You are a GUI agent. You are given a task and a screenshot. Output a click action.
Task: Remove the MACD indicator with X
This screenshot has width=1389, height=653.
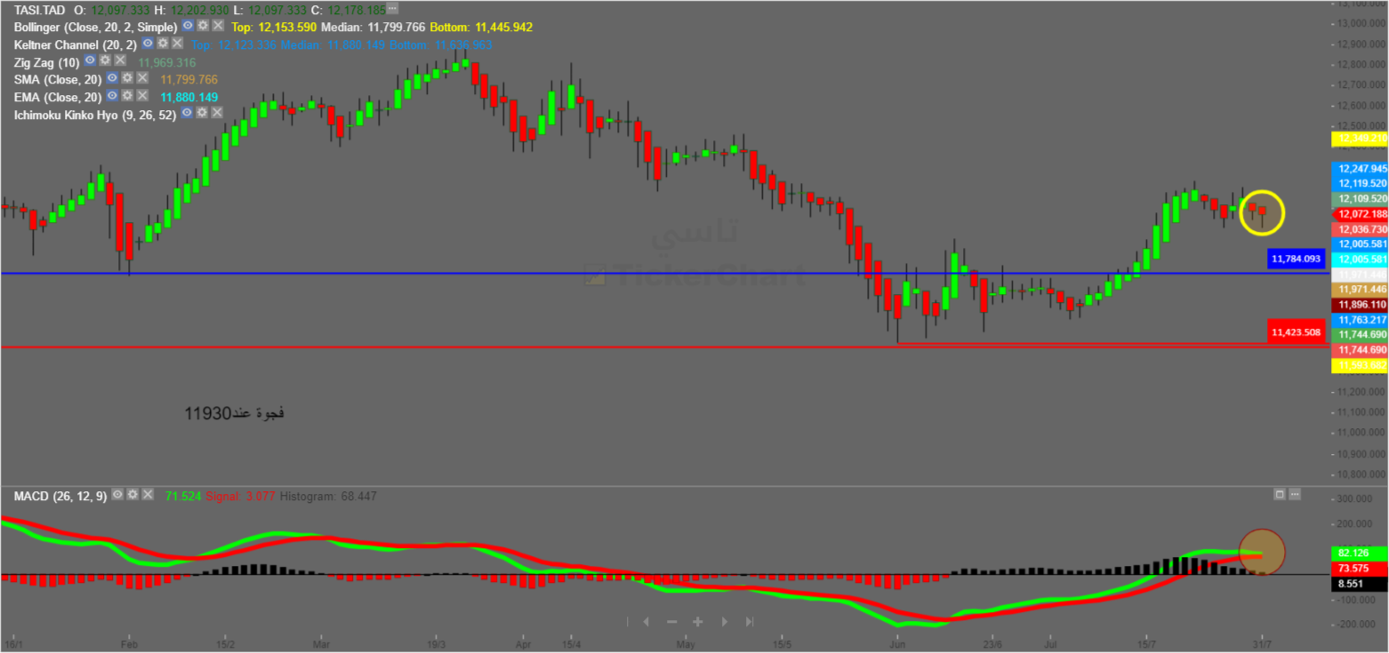coord(148,494)
